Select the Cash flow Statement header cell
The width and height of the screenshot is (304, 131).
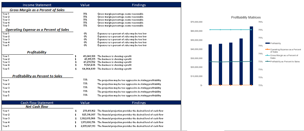[x=37, y=103]
